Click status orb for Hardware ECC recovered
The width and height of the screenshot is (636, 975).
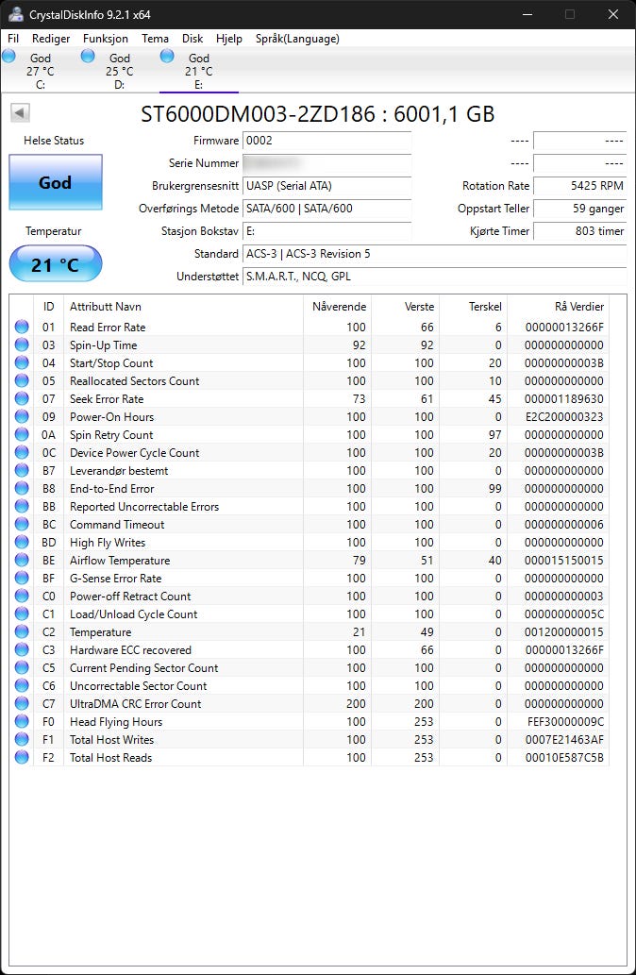tap(22, 649)
